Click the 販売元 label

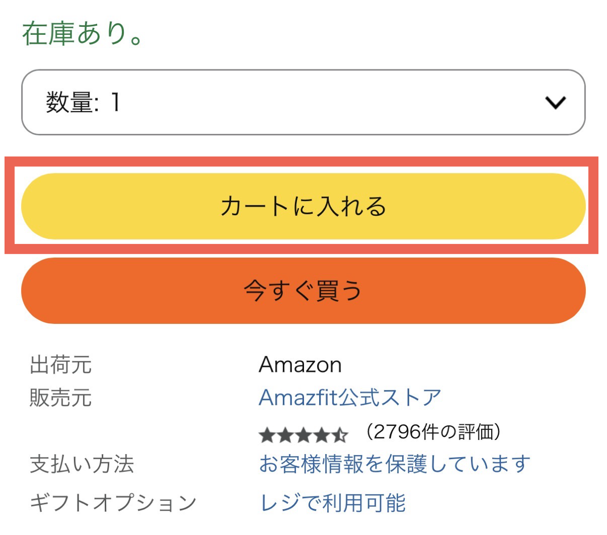[61, 398]
